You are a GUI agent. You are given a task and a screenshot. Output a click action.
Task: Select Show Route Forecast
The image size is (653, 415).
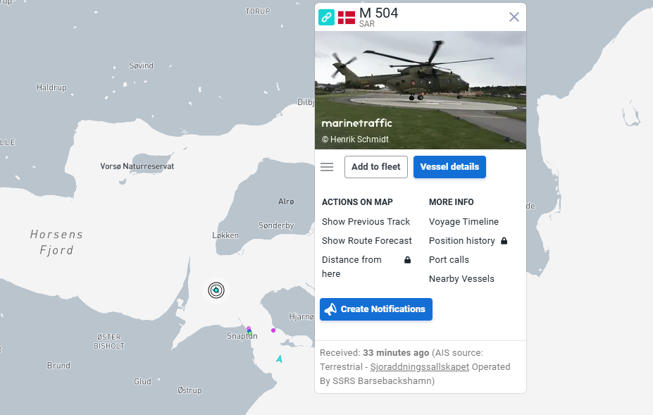(367, 241)
